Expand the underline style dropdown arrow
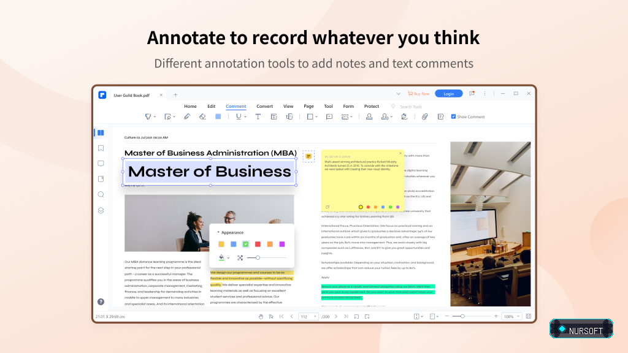This screenshot has height=353, width=628. pos(245,117)
